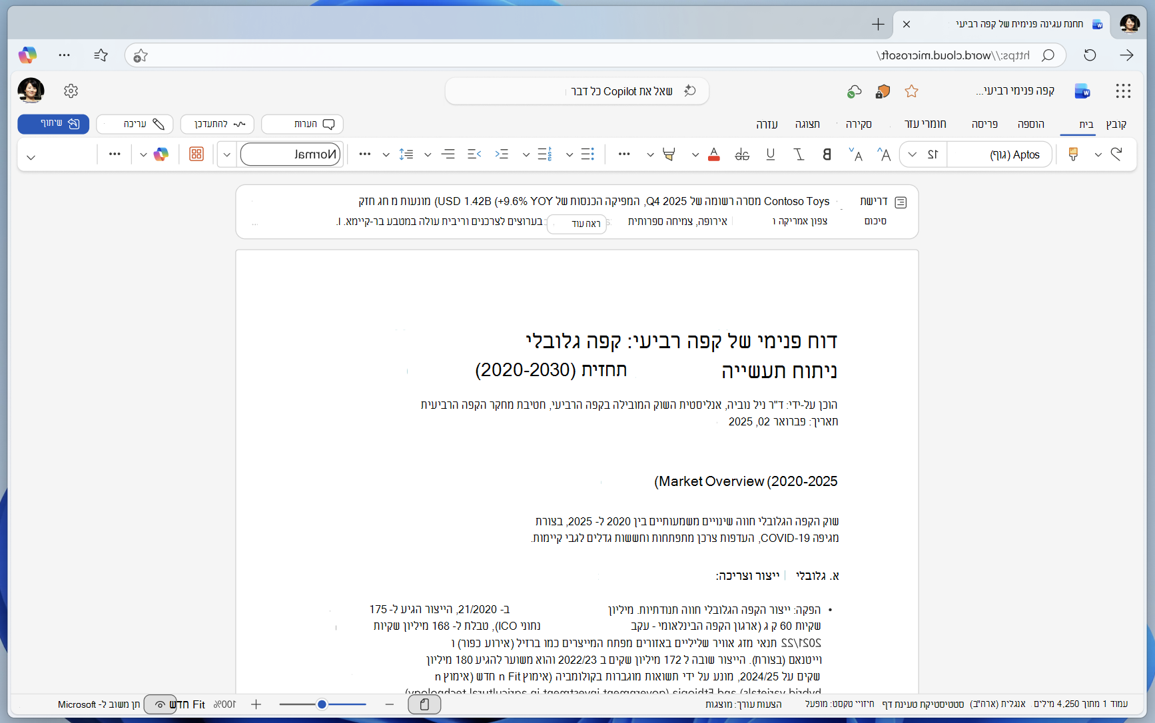Screen dimensions: 1155x723
Task: Click the orange grid add-ins icon
Action: [x=196, y=154]
